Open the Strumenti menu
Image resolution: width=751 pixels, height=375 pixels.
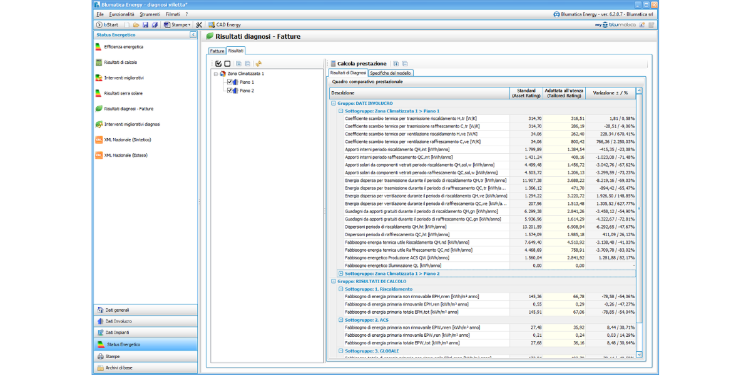[x=150, y=14]
